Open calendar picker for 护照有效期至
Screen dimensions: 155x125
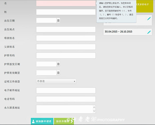pos(58,73)
